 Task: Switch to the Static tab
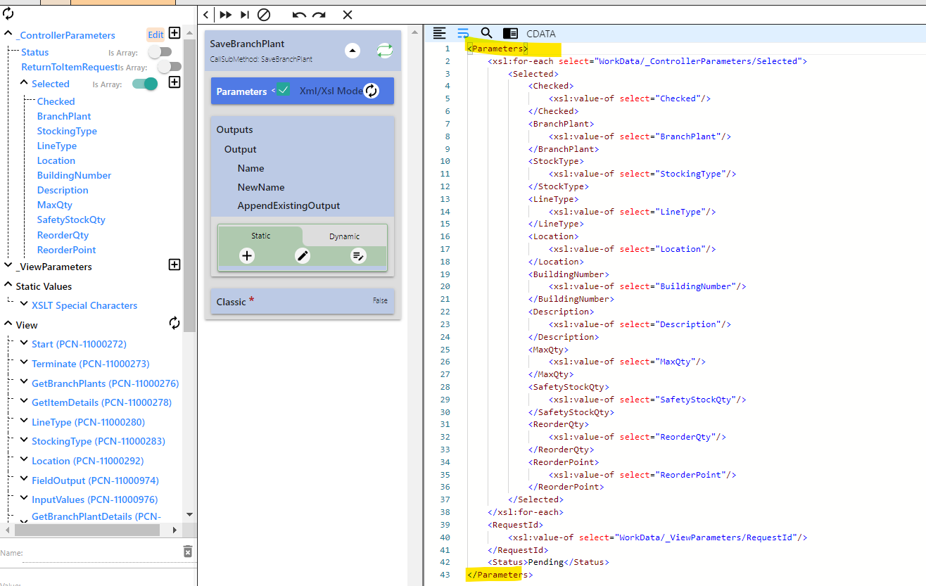click(260, 236)
